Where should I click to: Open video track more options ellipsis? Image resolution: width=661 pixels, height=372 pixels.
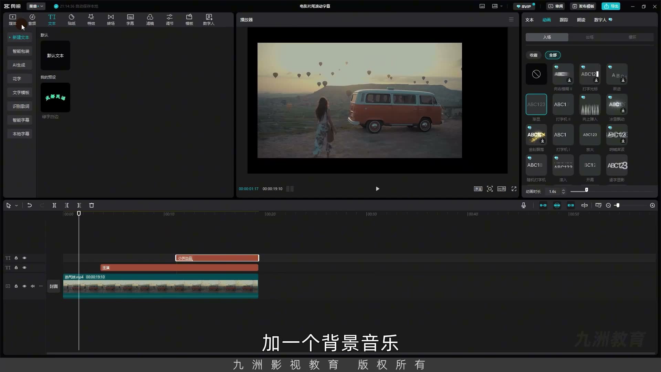click(x=41, y=286)
